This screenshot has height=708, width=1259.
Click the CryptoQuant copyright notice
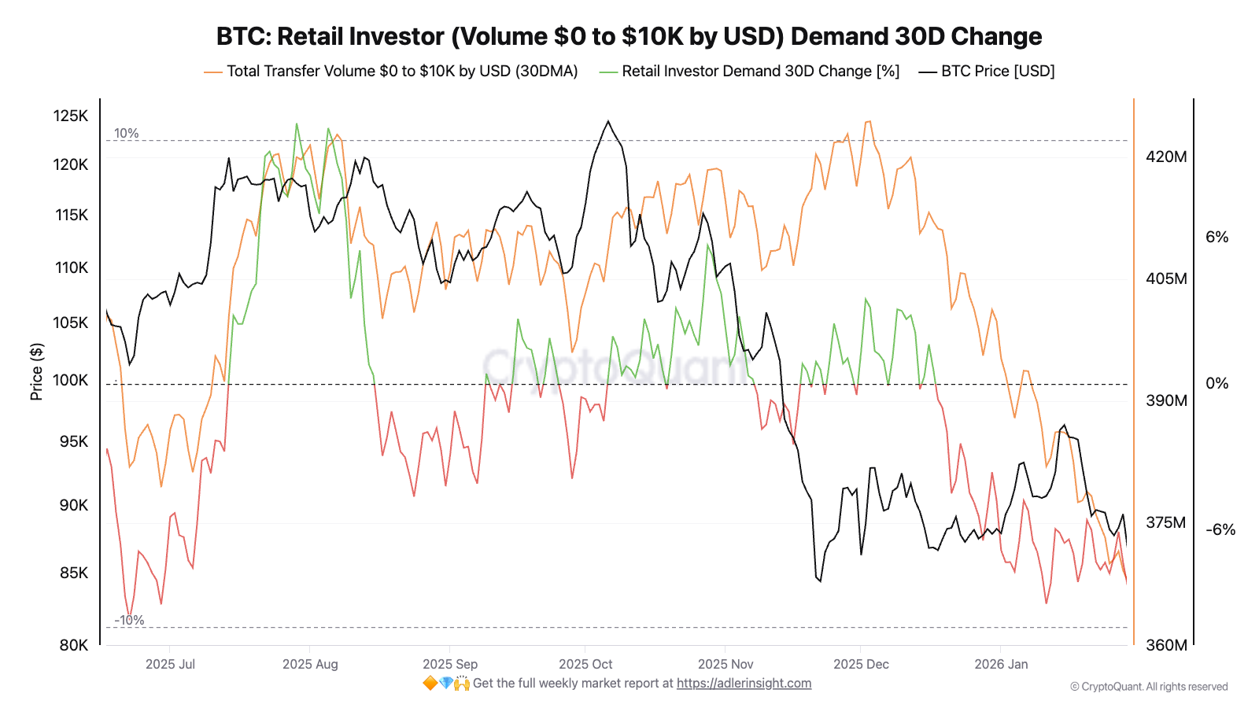(x=1148, y=687)
